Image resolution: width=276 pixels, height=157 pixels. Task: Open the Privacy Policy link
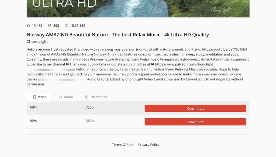(x=149, y=145)
